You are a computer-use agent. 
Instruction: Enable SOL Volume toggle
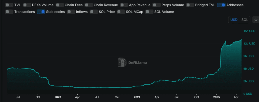coord(149,12)
